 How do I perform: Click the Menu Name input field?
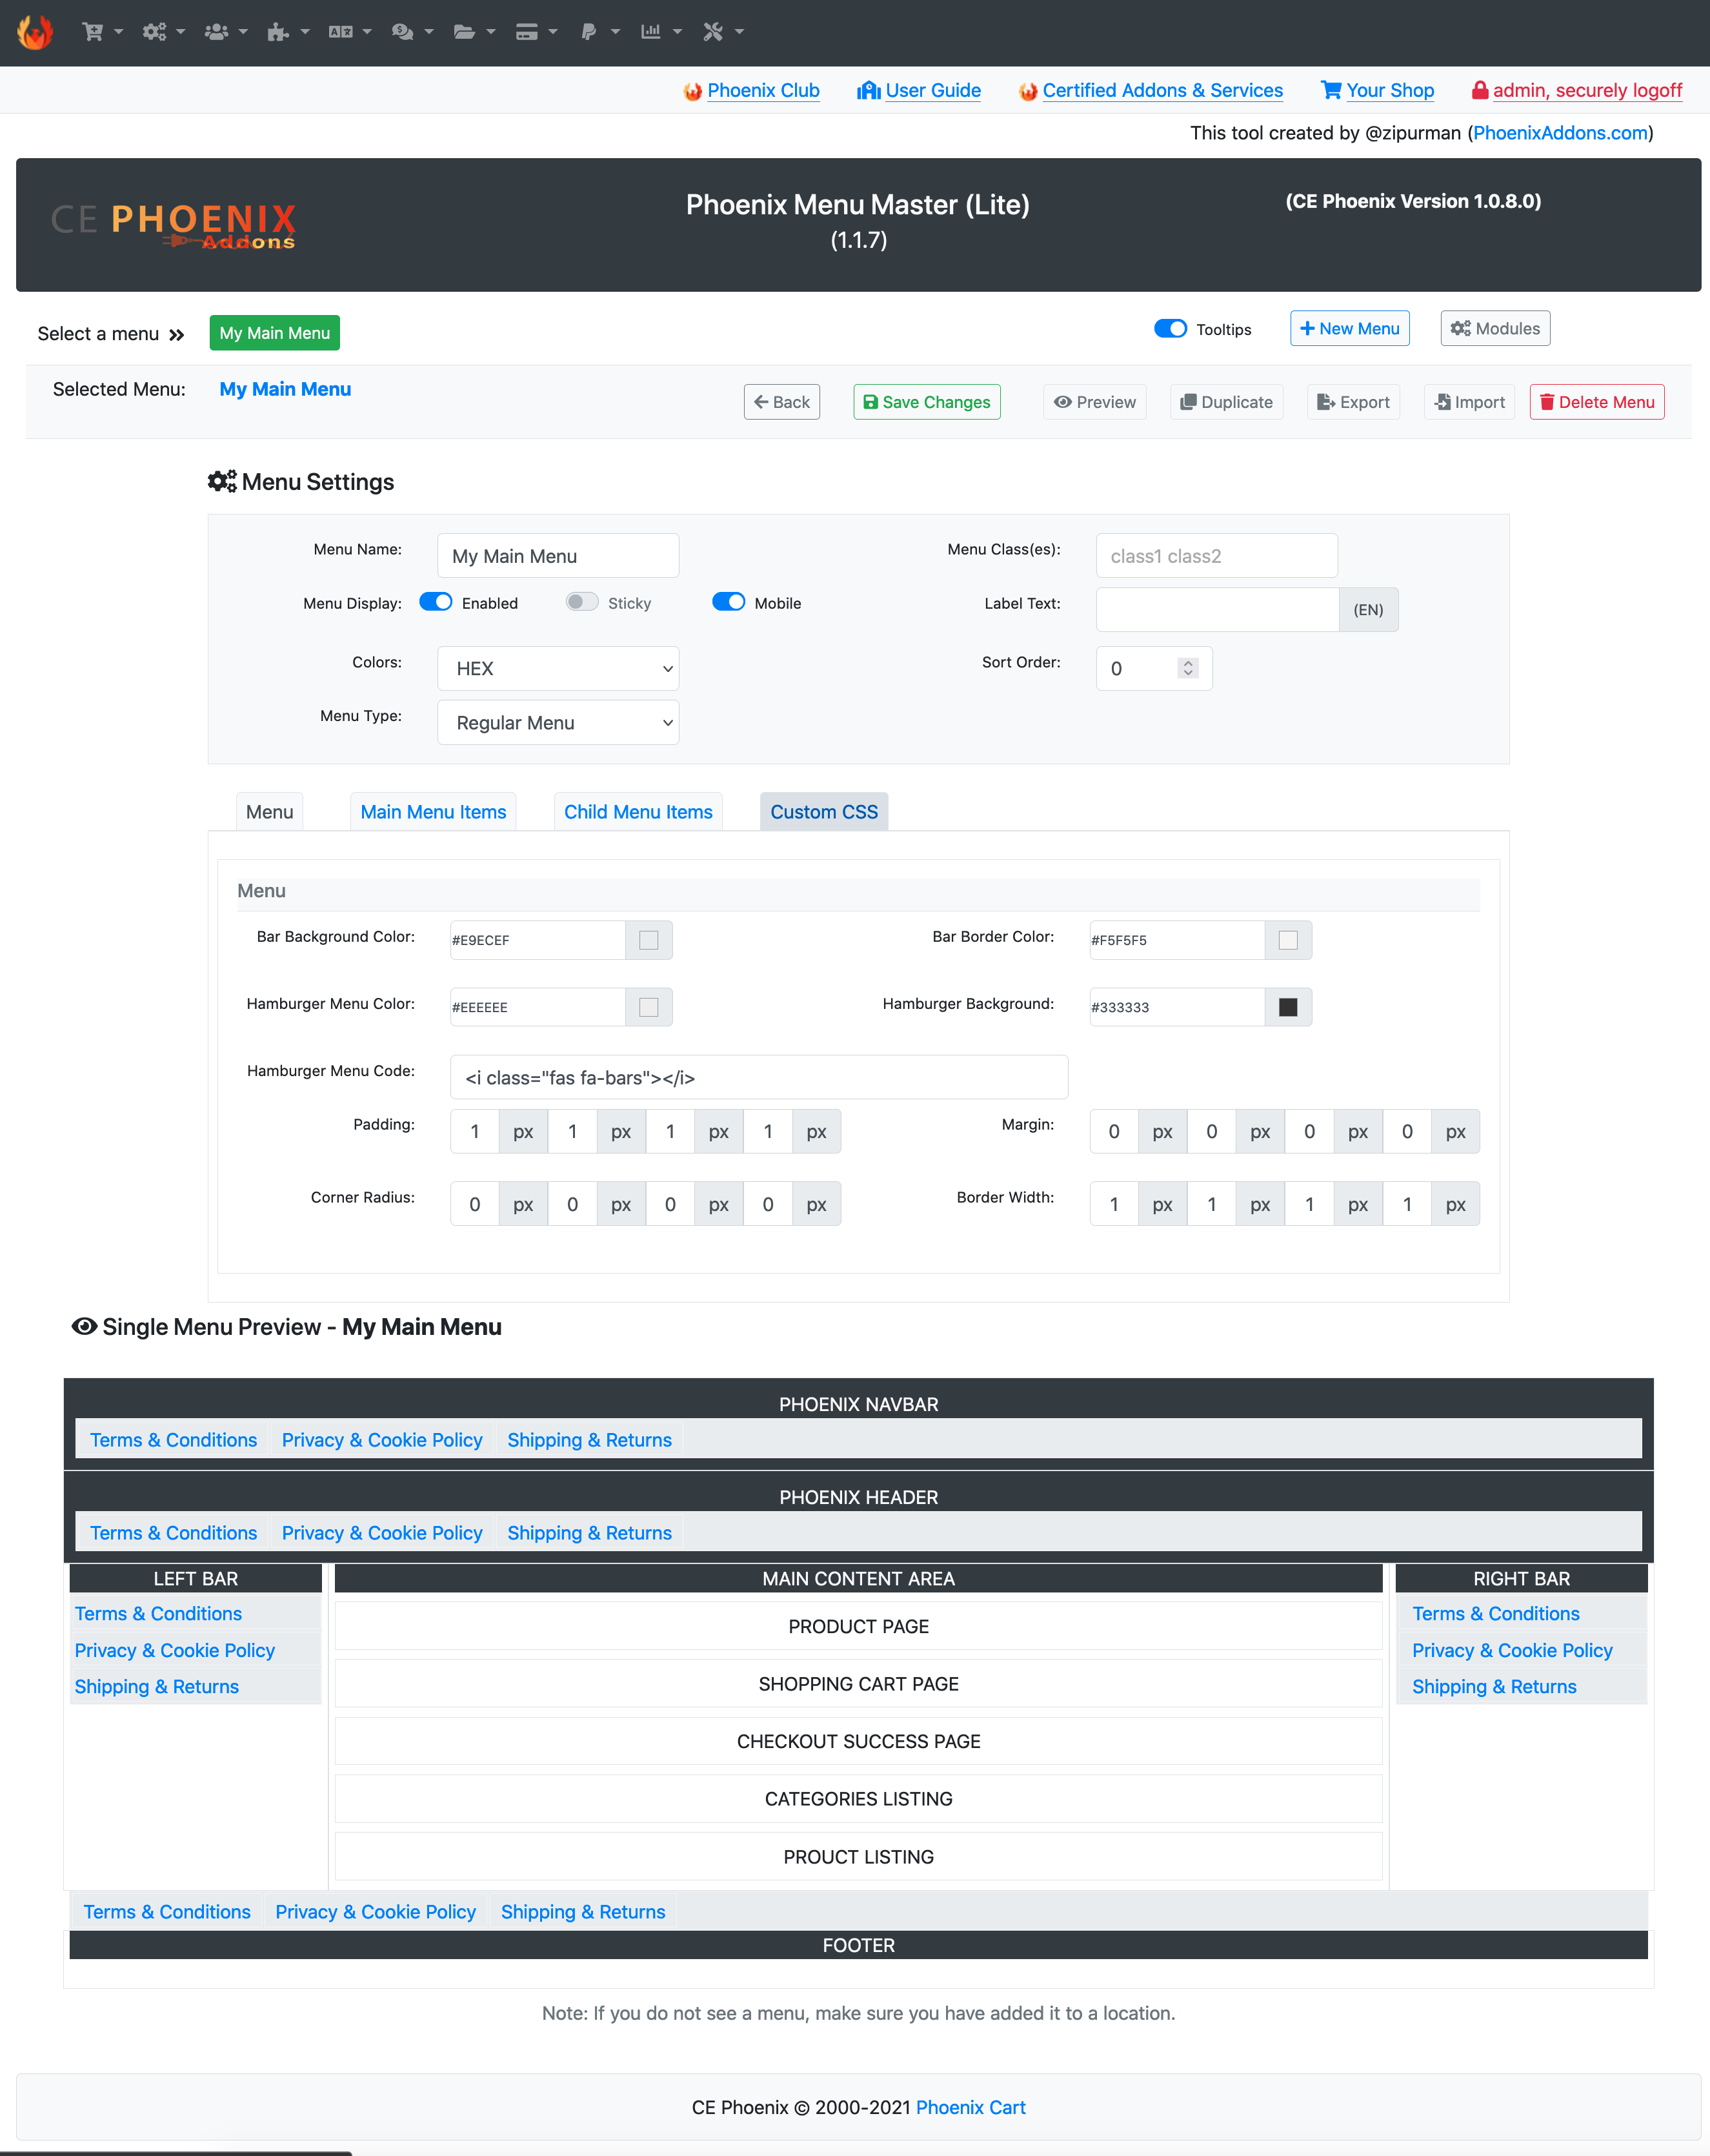point(558,556)
